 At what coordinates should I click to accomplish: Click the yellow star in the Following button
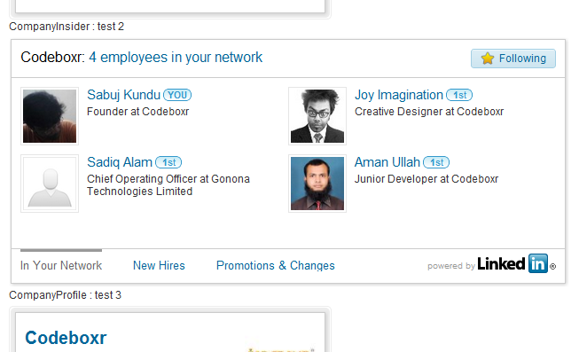coord(488,59)
